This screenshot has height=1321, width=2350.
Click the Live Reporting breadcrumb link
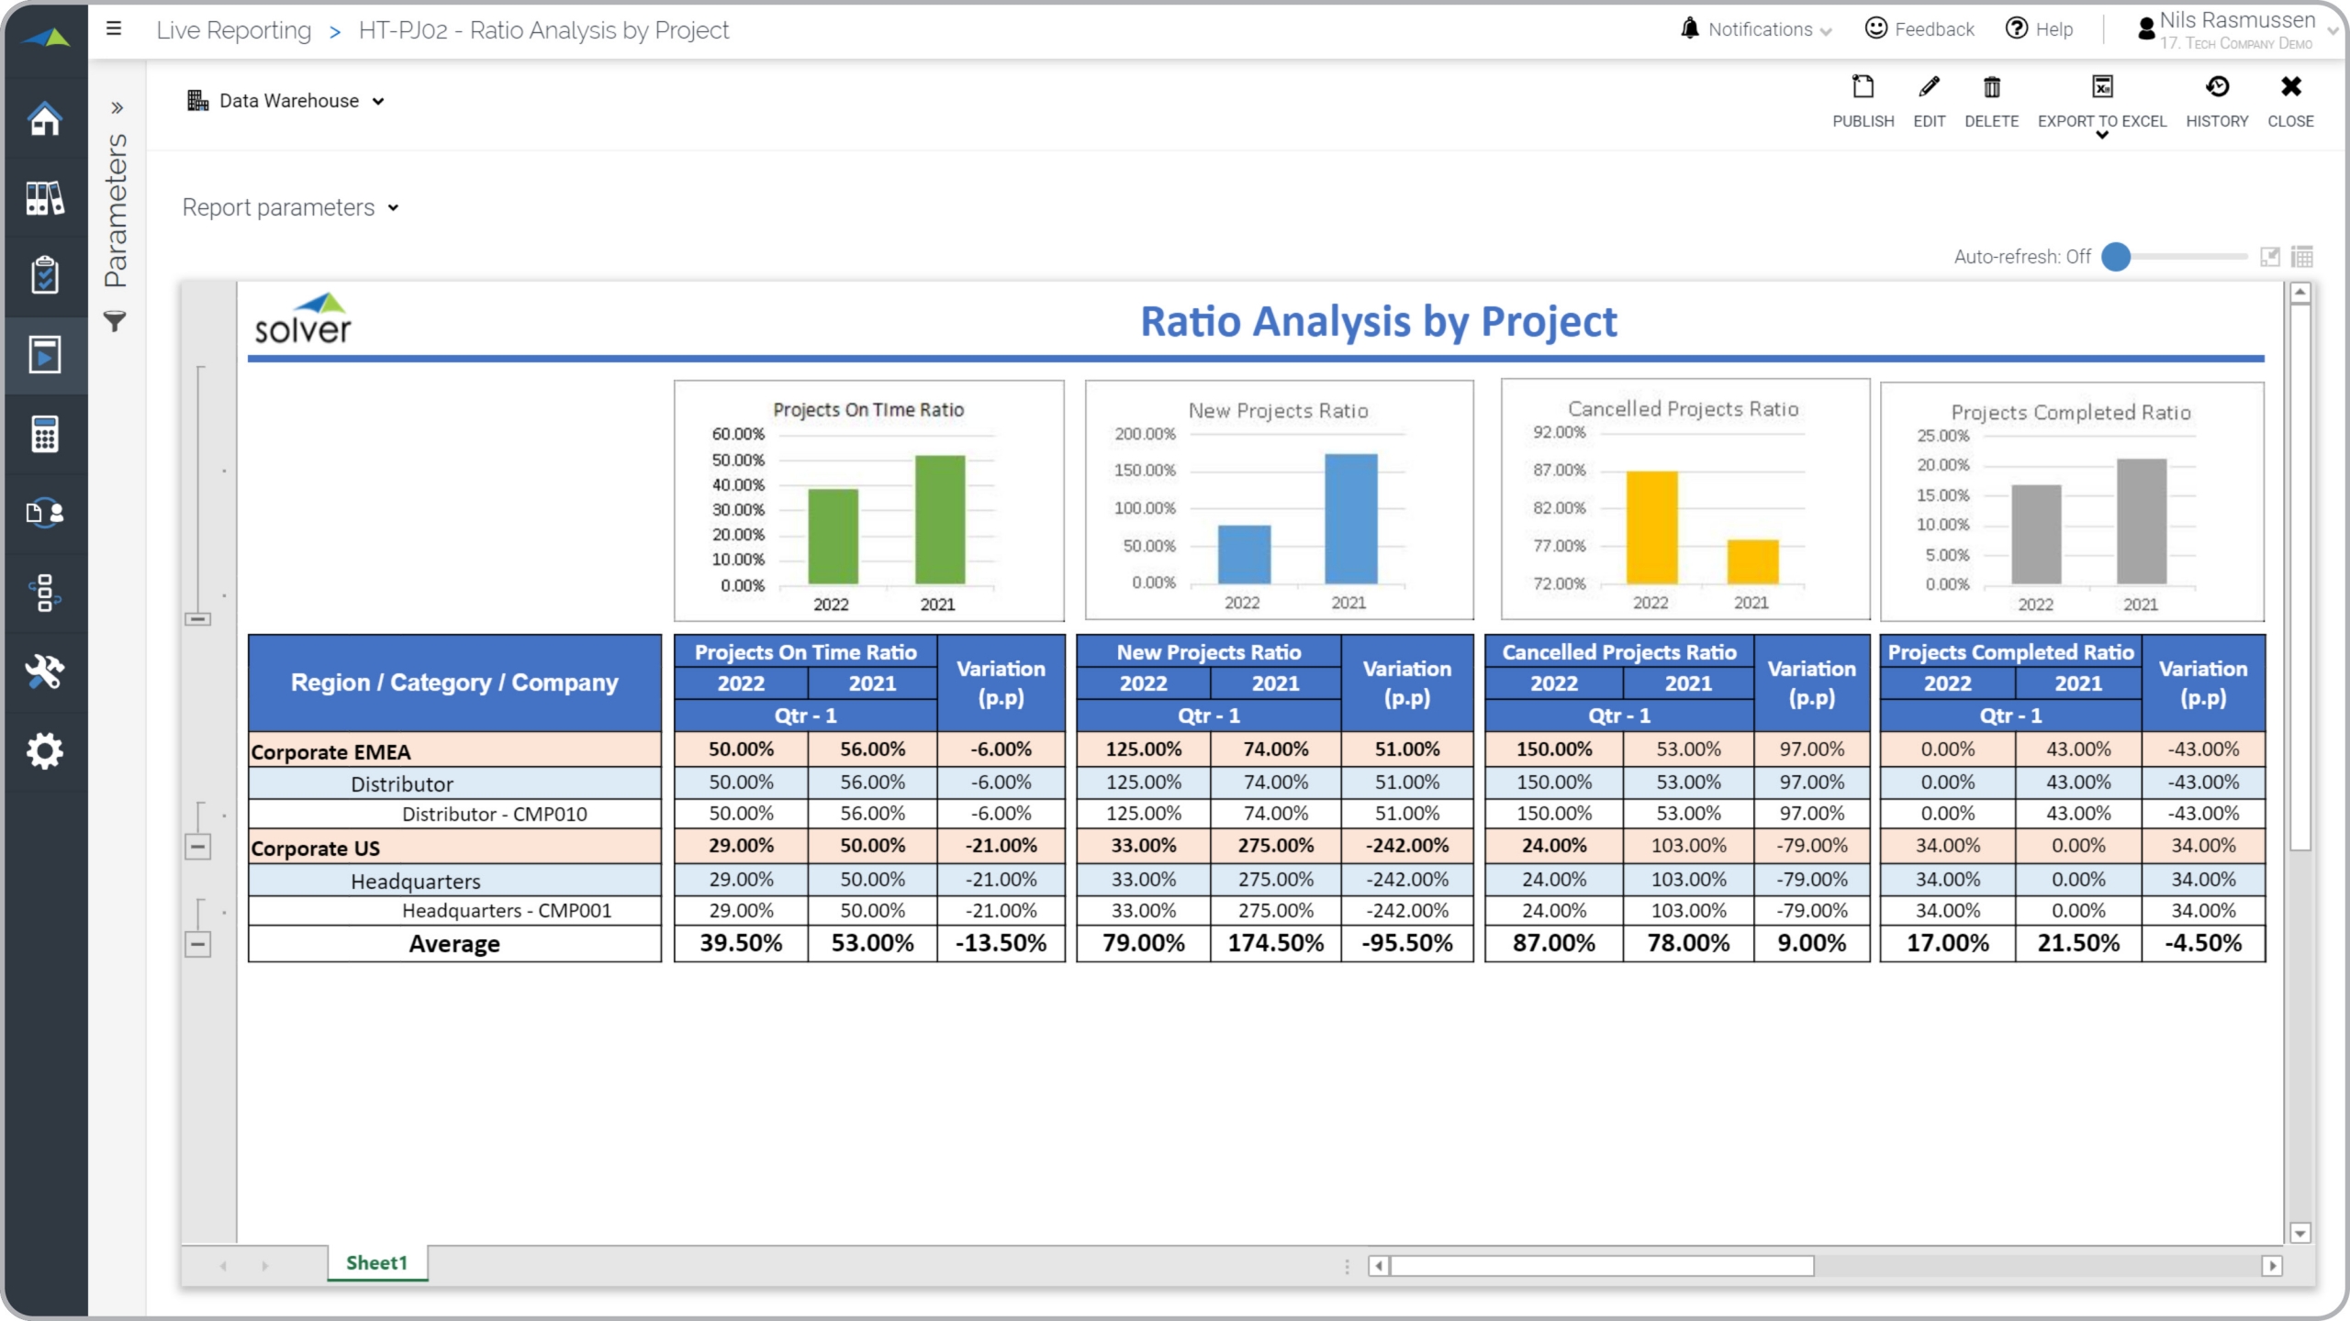click(234, 30)
